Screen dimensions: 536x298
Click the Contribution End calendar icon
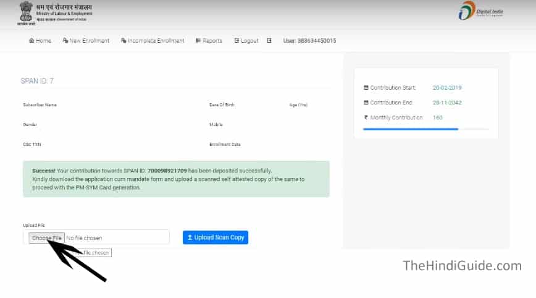point(366,103)
